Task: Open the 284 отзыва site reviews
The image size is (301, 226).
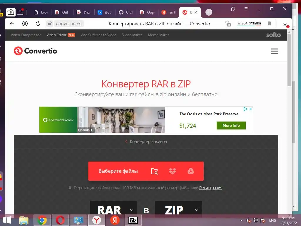Action: point(249,24)
